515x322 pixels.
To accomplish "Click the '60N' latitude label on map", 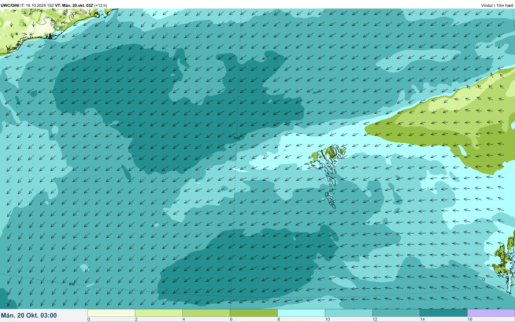I will (72, 284).
